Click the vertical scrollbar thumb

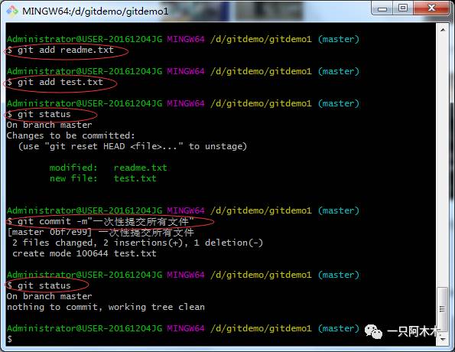click(442, 308)
